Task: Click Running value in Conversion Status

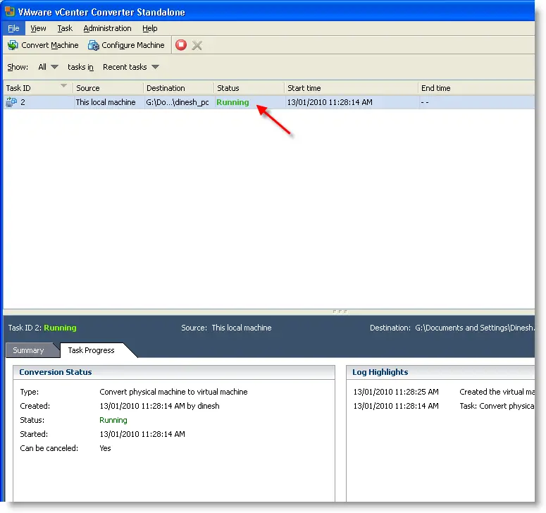Action: tap(113, 420)
